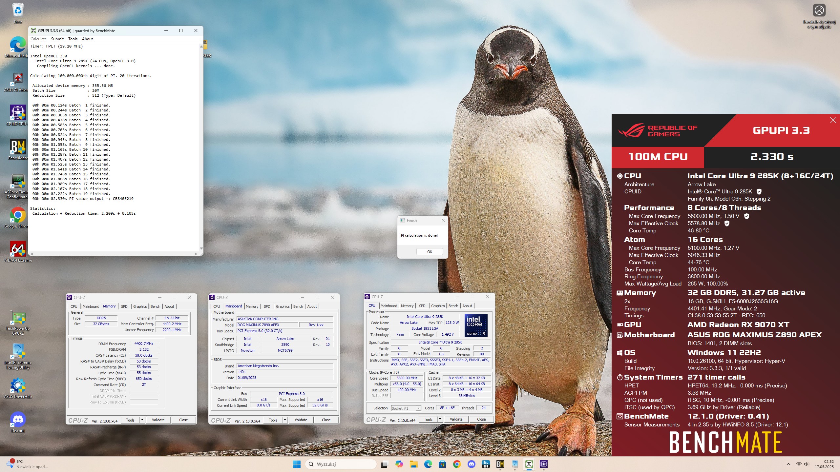Open Task View on taskbar
Screen dimensions: 840x472
coord(384,464)
